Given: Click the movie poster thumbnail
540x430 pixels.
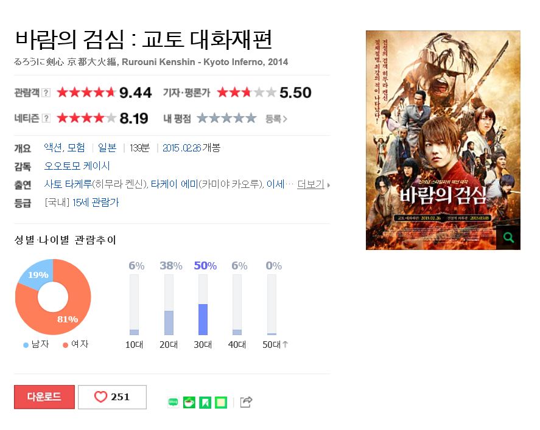Looking at the screenshot, I should coord(443,140).
